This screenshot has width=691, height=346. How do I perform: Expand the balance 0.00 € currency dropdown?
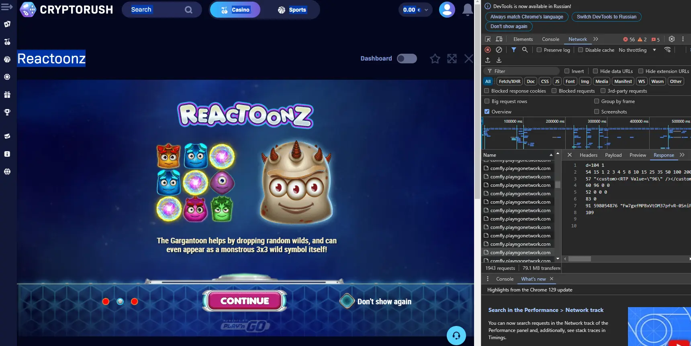415,10
